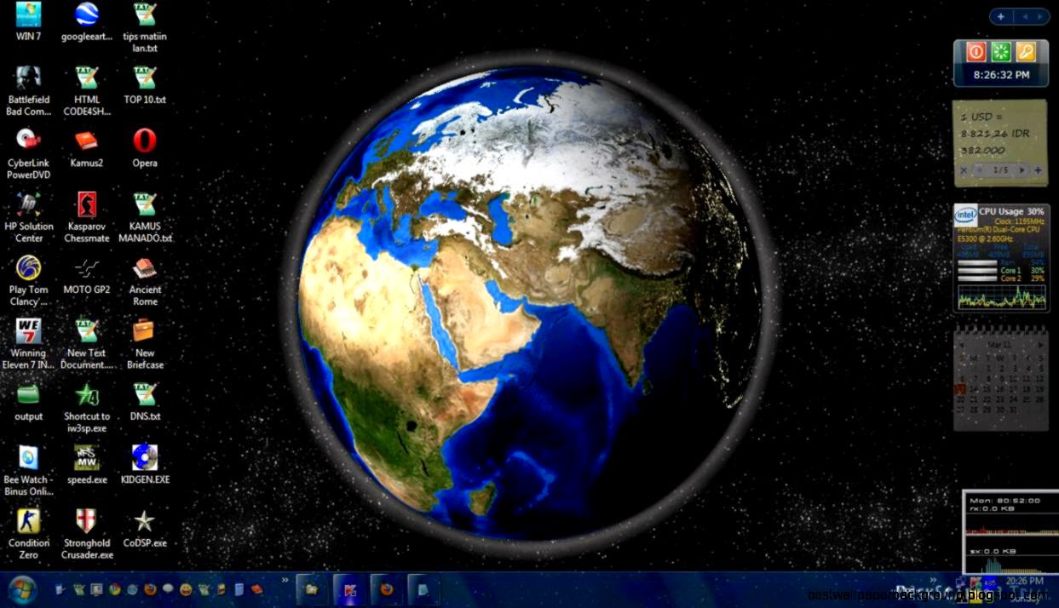Screen dimensions: 1059x608
Task: Open KAMUS MANADO.txt file
Action: pyautogui.click(x=145, y=217)
